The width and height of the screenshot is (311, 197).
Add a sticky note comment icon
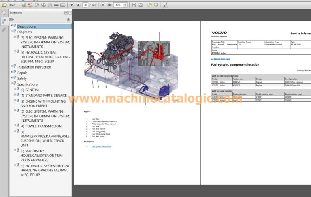tap(149, 5)
